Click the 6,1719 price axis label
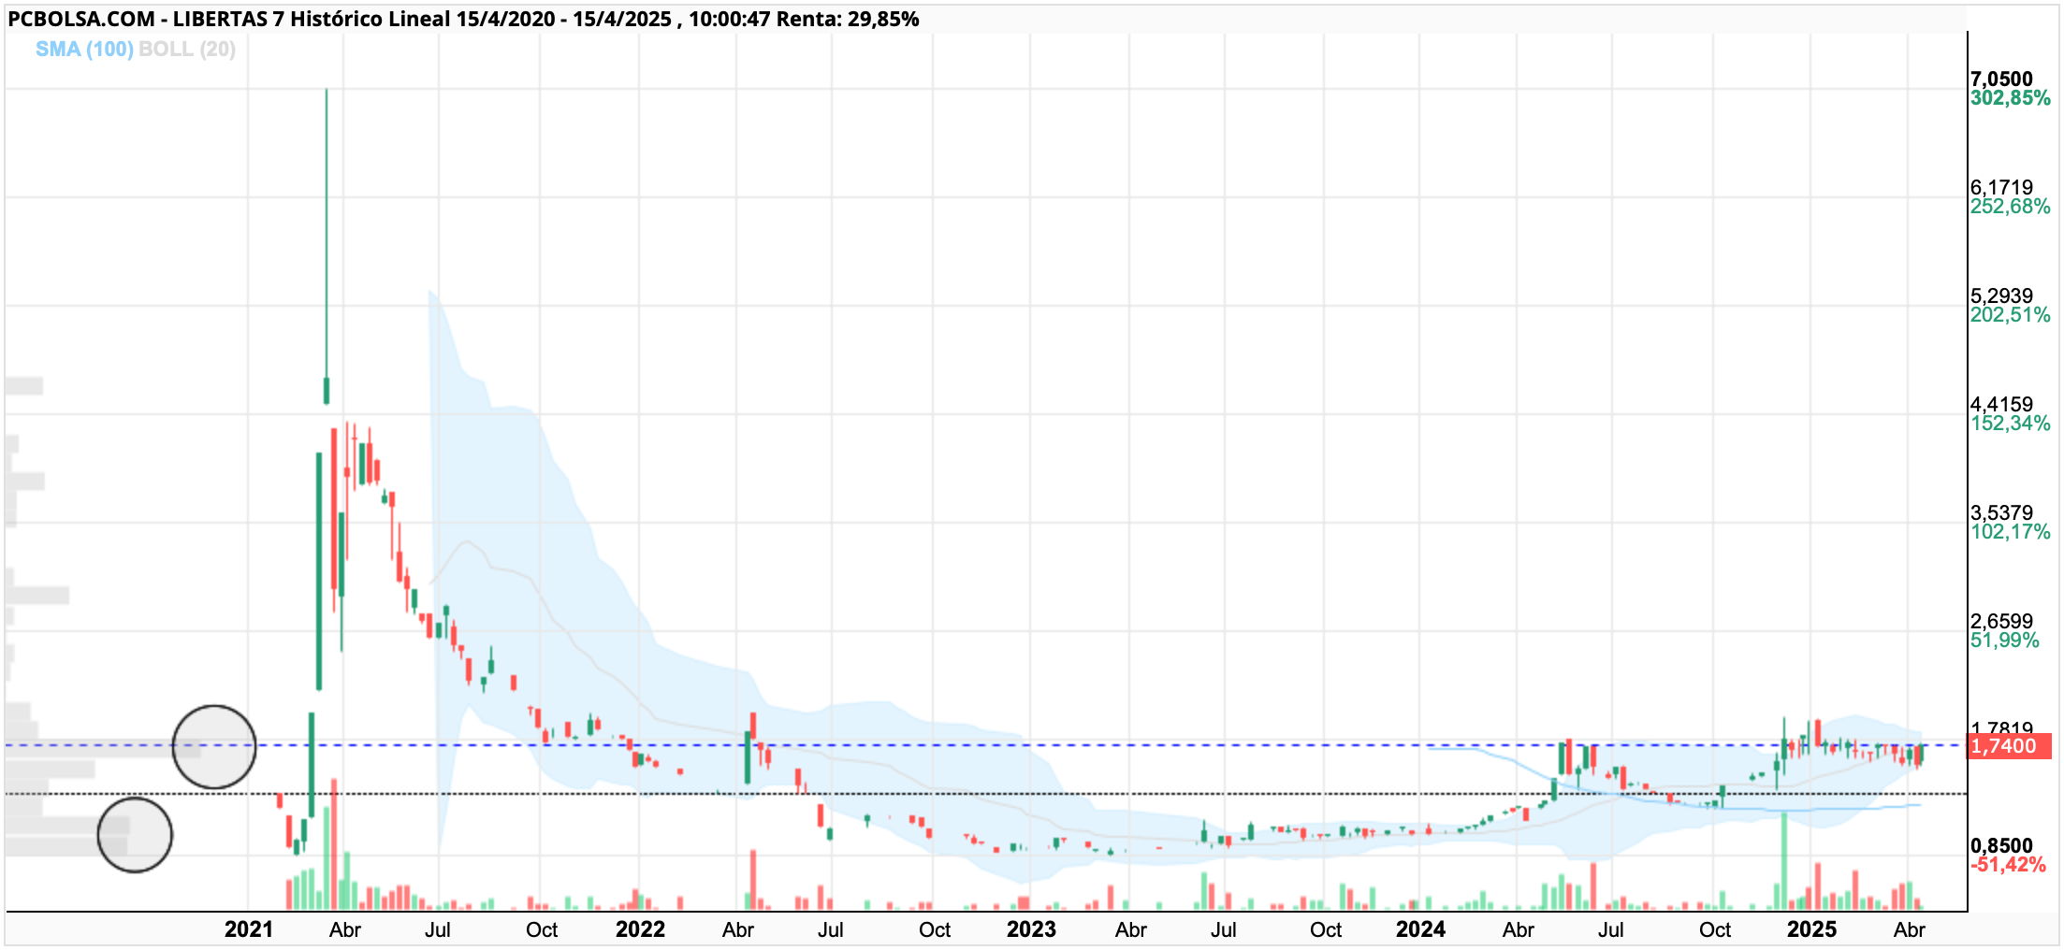The height and width of the screenshot is (950, 2064). pos(2001,187)
